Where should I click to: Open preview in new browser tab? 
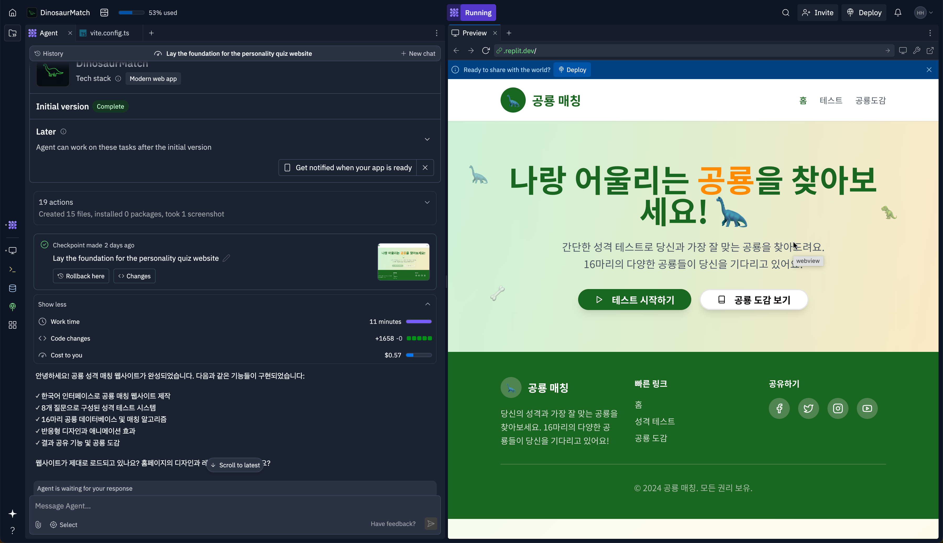coord(930,51)
